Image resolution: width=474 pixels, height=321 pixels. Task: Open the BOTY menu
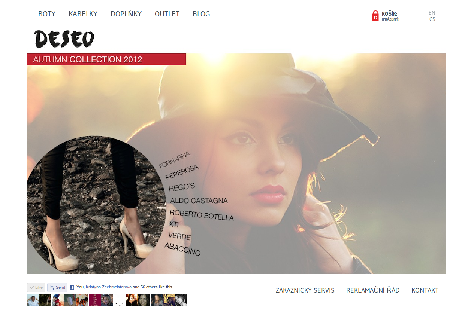pos(47,14)
